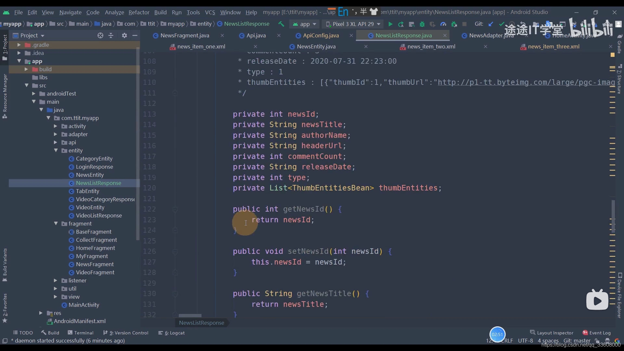Open the Event Log
Screen dimensions: 624x351
tap(597, 333)
